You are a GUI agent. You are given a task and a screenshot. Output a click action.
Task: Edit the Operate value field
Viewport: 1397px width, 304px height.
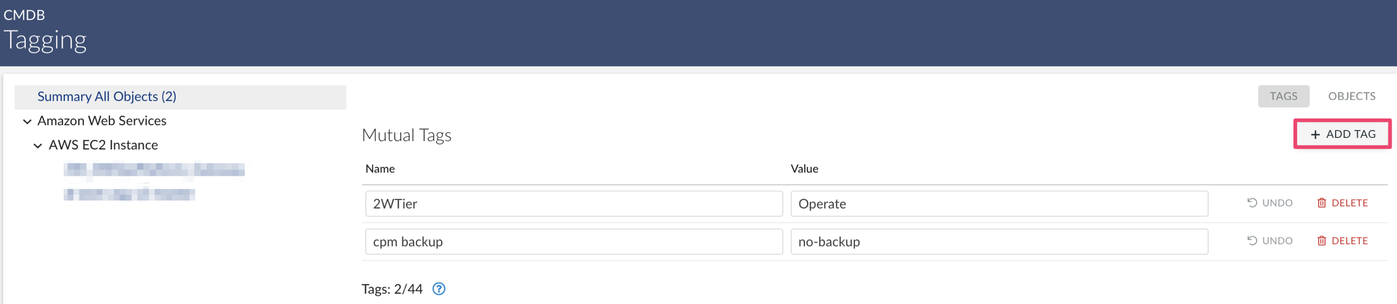pyautogui.click(x=999, y=204)
